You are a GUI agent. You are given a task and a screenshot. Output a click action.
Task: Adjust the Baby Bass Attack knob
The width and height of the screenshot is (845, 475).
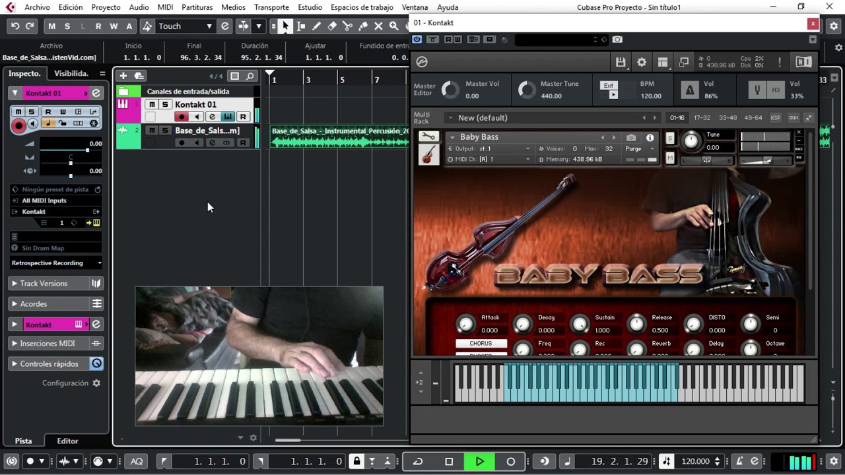[465, 324]
